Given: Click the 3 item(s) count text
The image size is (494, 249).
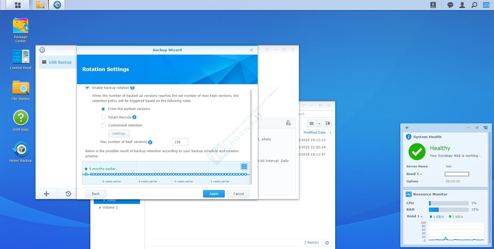Looking at the screenshot, I should click(311, 243).
